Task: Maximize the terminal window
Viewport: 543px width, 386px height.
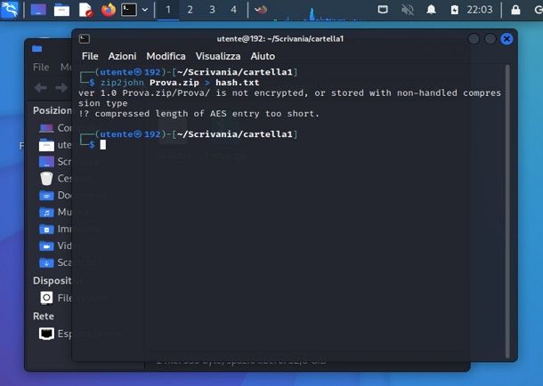Action: 490,39
